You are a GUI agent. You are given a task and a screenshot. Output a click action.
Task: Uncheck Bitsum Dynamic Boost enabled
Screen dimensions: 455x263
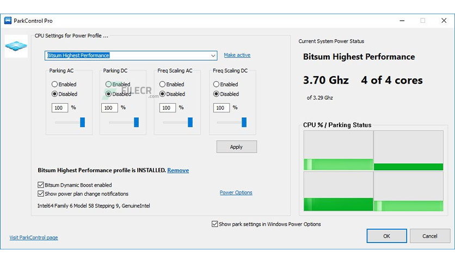[41, 185]
